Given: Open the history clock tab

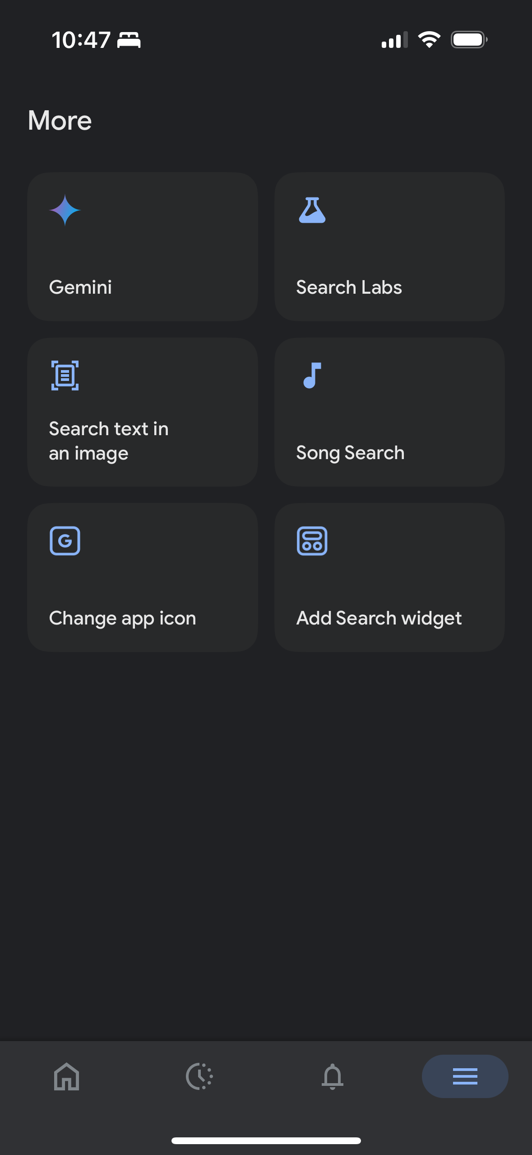Looking at the screenshot, I should click(x=199, y=1076).
